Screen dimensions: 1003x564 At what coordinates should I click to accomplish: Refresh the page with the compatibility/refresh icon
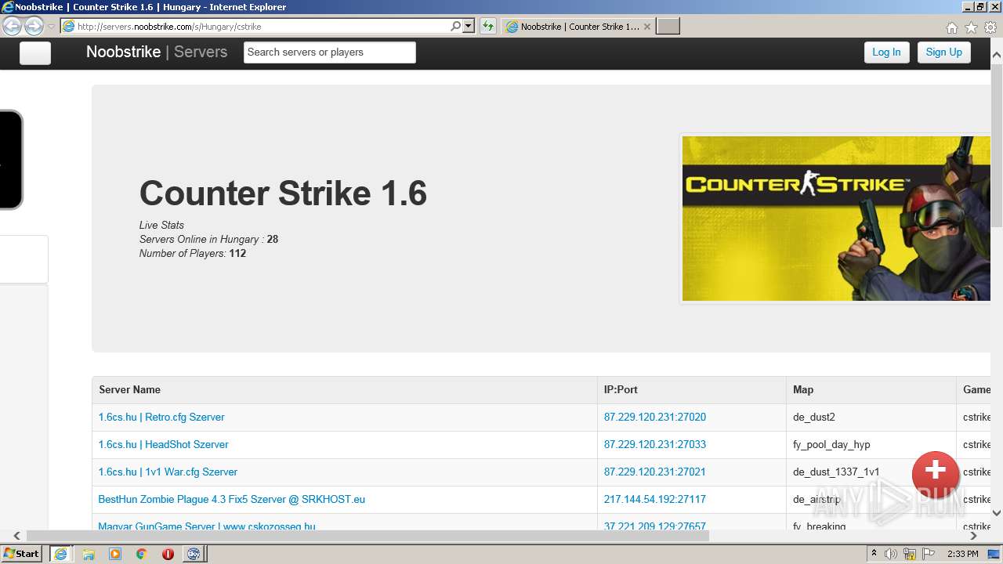[x=488, y=26]
